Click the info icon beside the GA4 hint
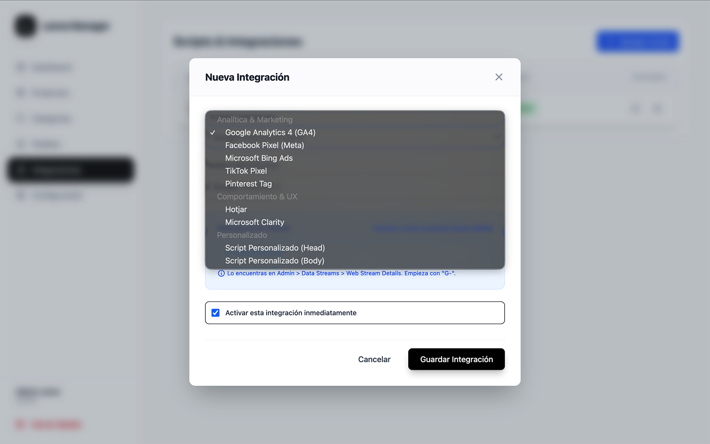Image resolution: width=710 pixels, height=444 pixels. pyautogui.click(x=221, y=274)
